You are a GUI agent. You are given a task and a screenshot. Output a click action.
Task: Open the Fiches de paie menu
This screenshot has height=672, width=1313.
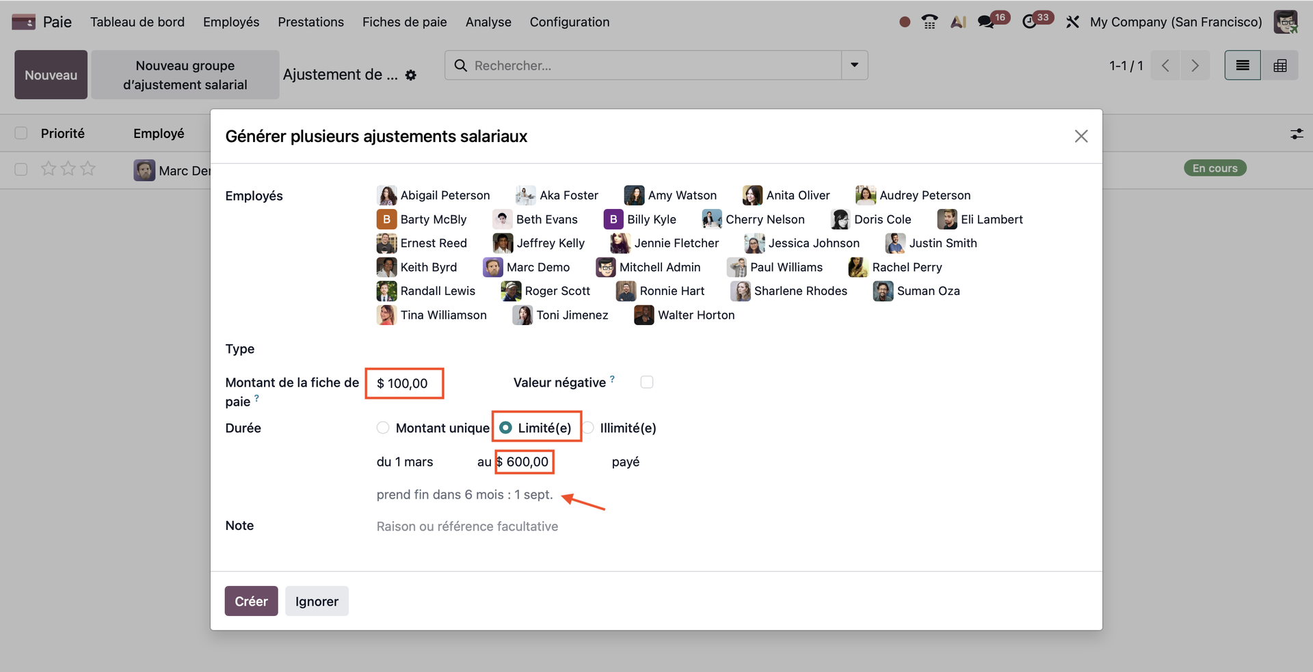click(404, 22)
